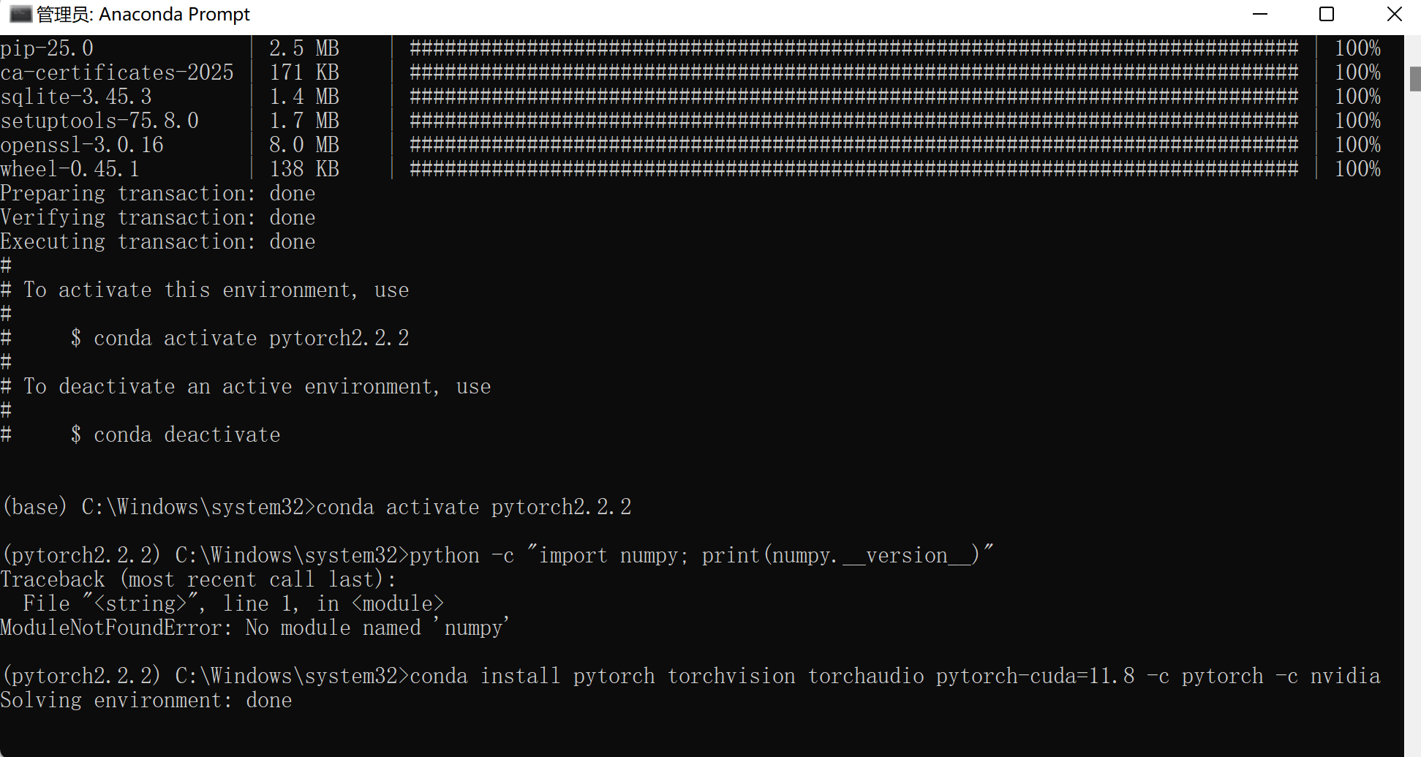Click the Anaconda Prompt window icon
The width and height of the screenshot is (1421, 757).
[x=20, y=14]
